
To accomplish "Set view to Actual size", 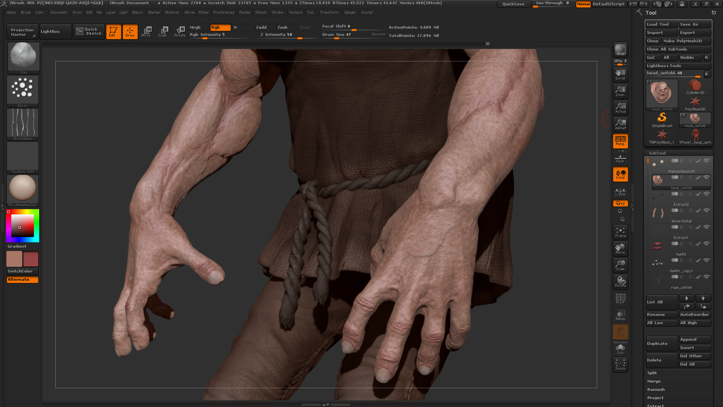I will click(620, 108).
